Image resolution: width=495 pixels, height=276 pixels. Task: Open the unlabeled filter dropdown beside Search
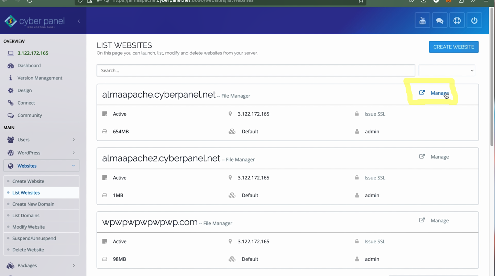tap(447, 70)
